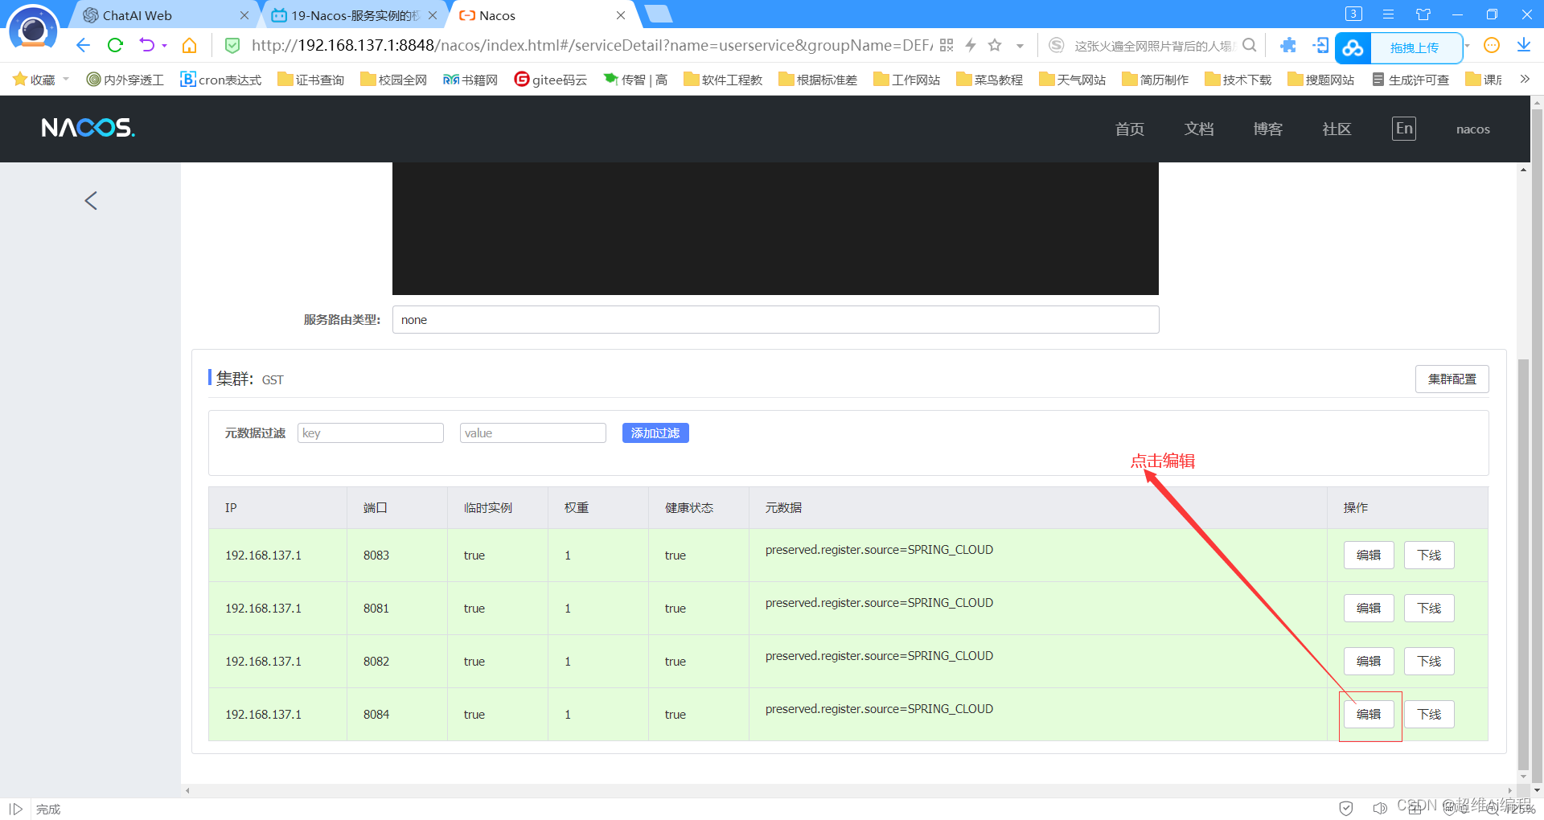Click the 集群配置 button

pos(1452,379)
